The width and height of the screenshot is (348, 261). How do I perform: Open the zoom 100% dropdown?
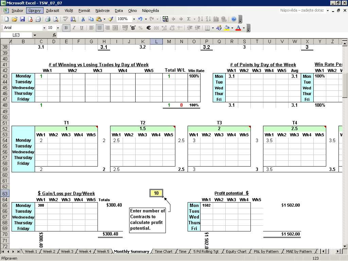[134, 19]
